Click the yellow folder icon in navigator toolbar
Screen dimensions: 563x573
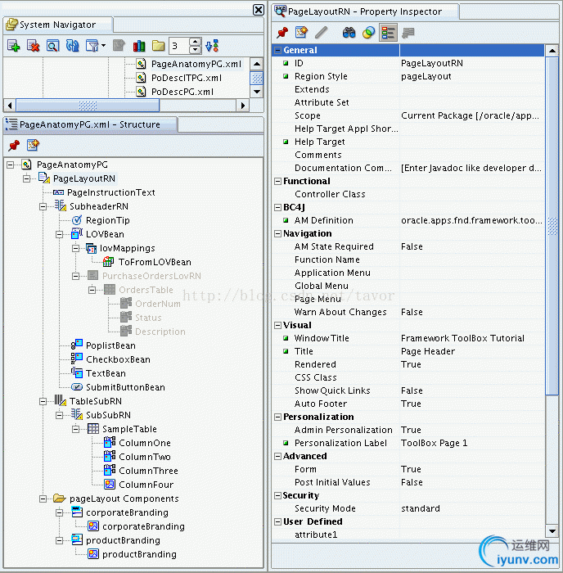158,46
